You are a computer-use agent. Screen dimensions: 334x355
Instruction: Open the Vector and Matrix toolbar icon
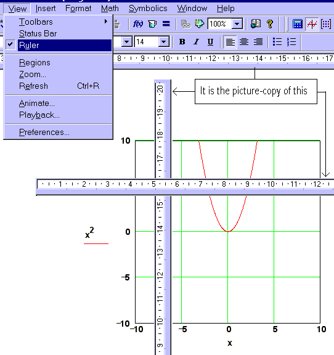point(326,24)
